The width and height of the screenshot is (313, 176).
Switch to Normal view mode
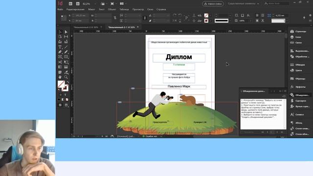pos(60,105)
